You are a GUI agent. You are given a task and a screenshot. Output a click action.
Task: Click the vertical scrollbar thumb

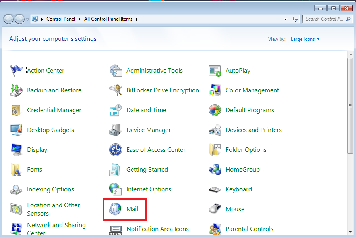coord(350,106)
